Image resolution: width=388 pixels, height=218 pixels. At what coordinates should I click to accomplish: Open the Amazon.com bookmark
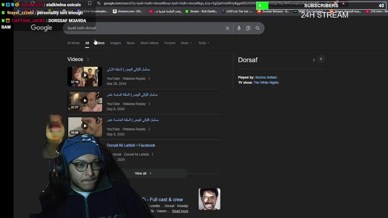pos(128,11)
